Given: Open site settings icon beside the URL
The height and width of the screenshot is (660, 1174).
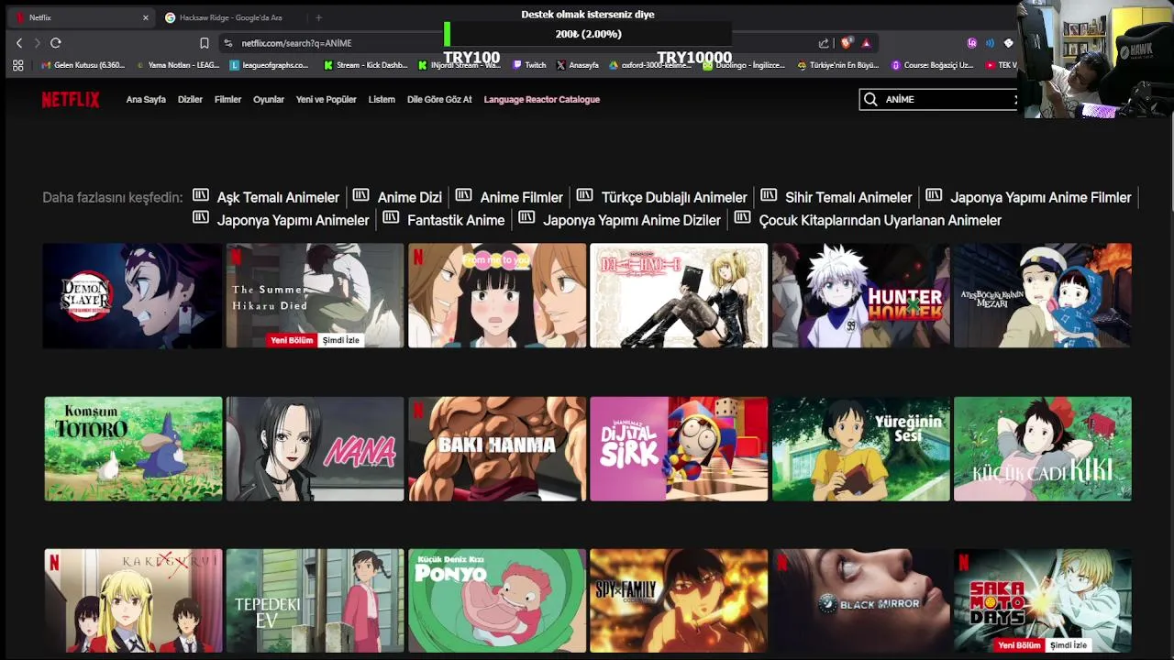Looking at the screenshot, I should tap(228, 43).
